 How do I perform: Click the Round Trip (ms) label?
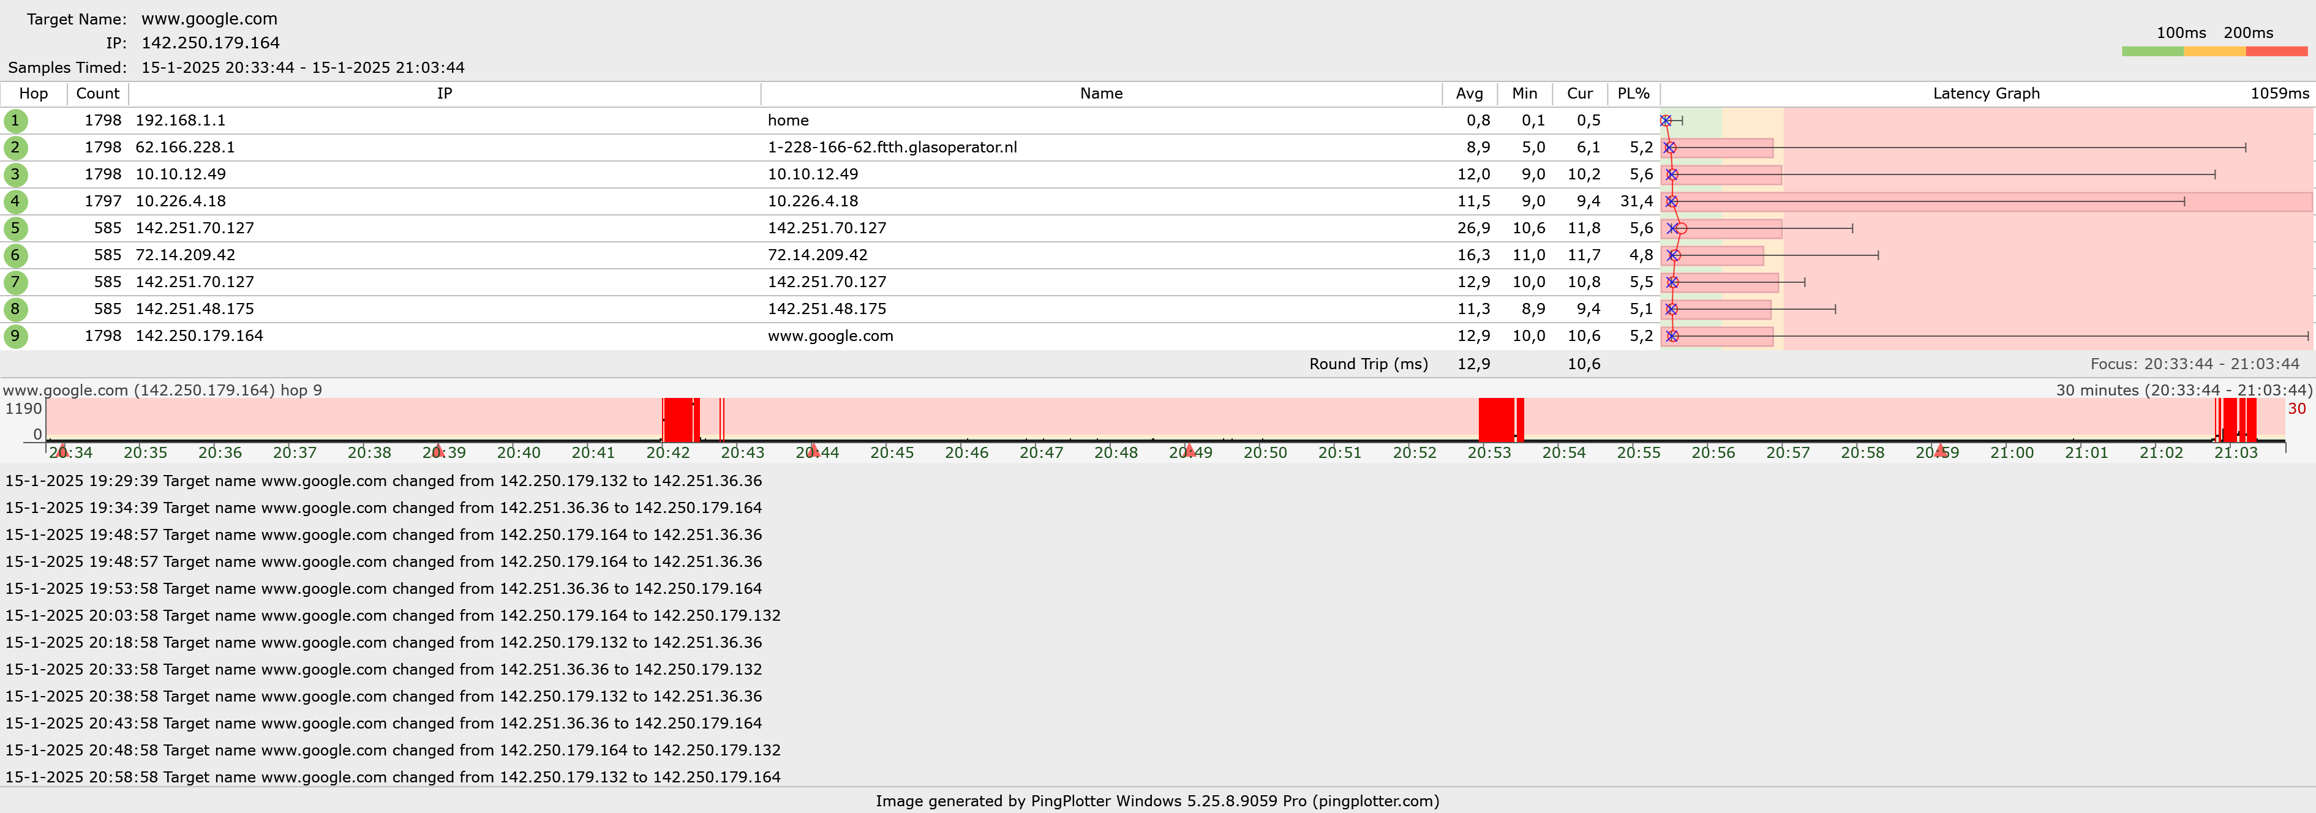click(1369, 364)
